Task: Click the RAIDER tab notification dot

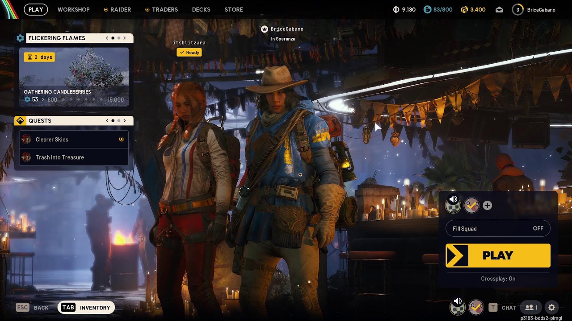Action: (106, 9)
